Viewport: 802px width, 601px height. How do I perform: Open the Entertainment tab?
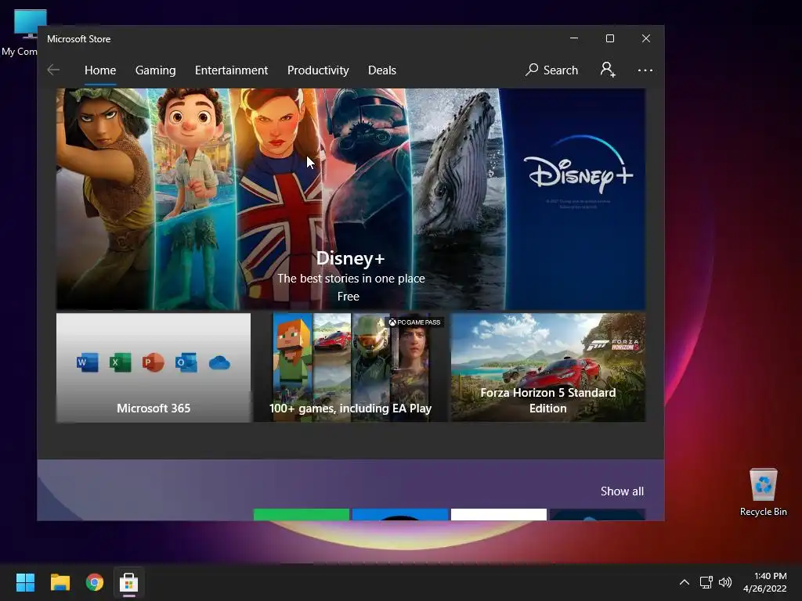231,70
